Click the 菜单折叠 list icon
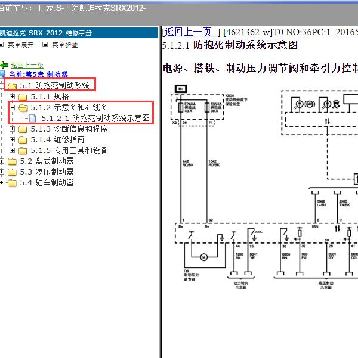This screenshot has height=358, width=358. (x=45, y=44)
